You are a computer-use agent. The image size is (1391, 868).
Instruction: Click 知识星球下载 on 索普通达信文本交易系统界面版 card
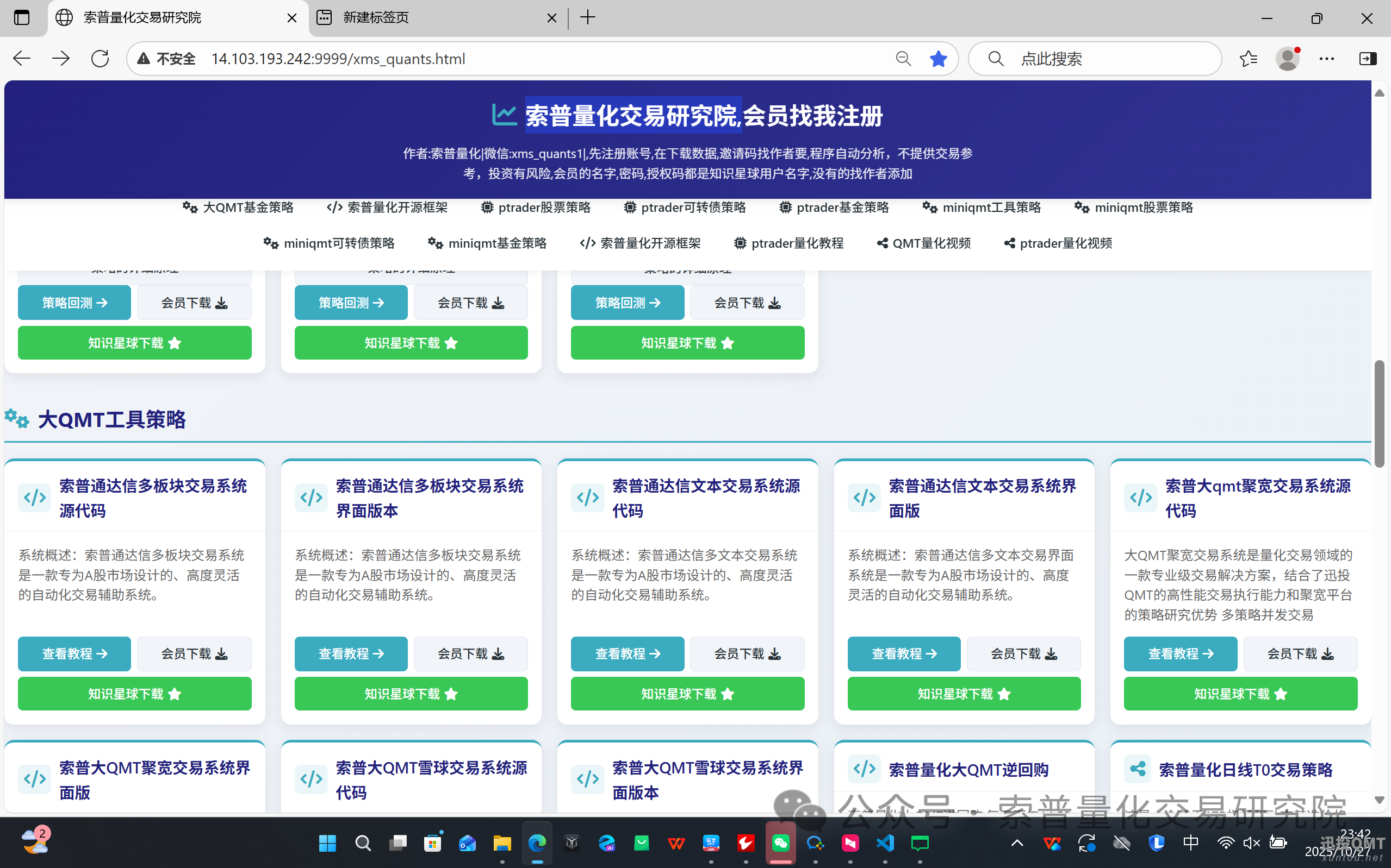point(964,694)
